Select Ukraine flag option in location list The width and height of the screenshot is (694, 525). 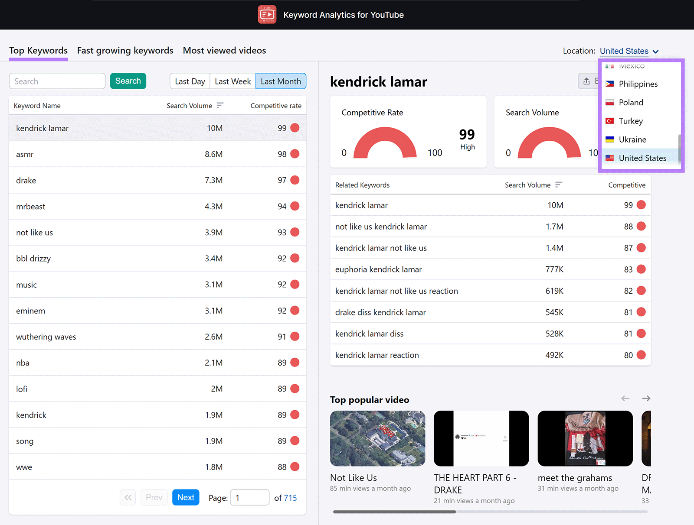[609, 139]
